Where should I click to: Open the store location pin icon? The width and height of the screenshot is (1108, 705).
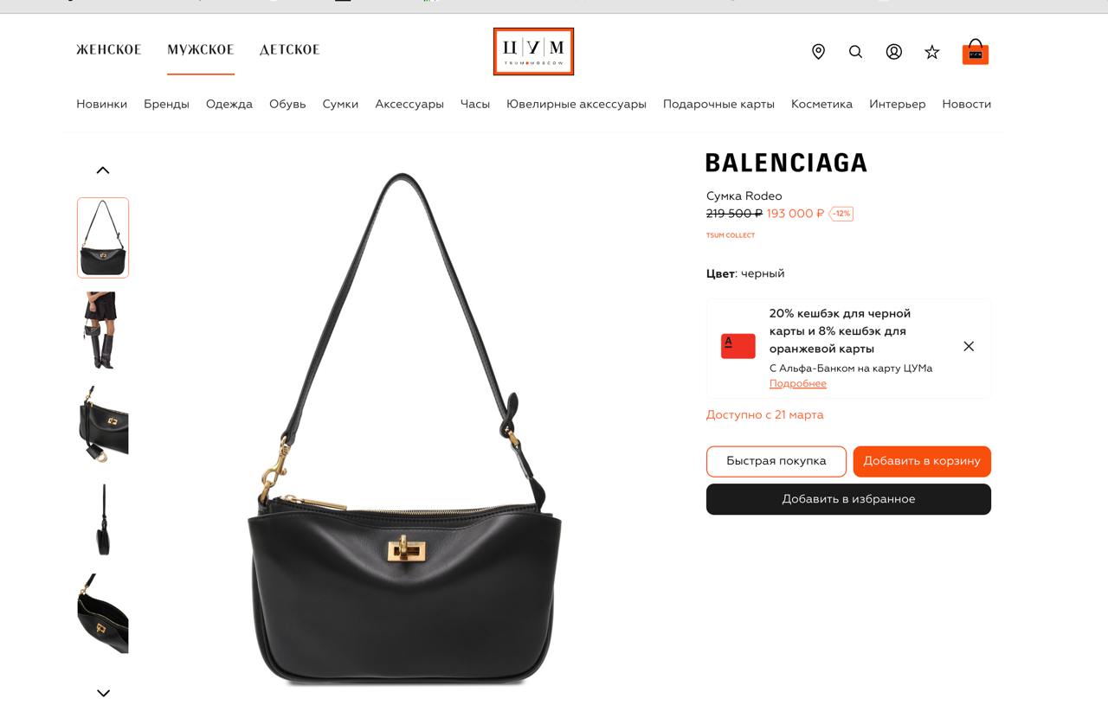(818, 52)
